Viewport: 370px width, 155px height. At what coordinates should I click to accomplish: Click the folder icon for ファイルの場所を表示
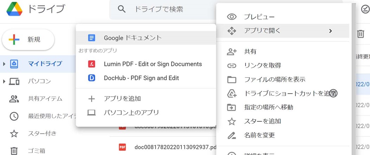(232, 80)
